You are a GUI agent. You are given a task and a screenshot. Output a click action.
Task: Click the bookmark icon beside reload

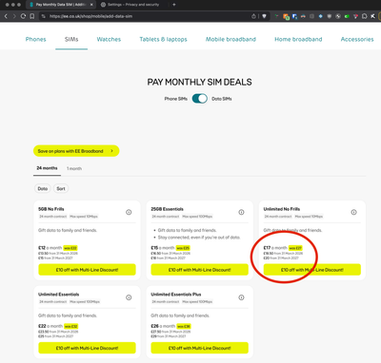[x=31, y=16]
